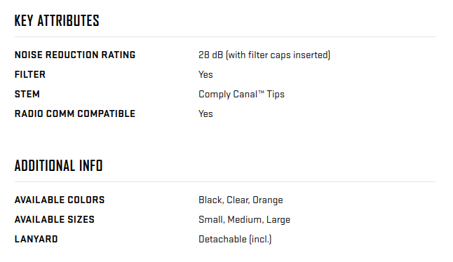The width and height of the screenshot is (453, 262).
Task: Click the Black, Clear, Orange value
Action: tap(241, 200)
